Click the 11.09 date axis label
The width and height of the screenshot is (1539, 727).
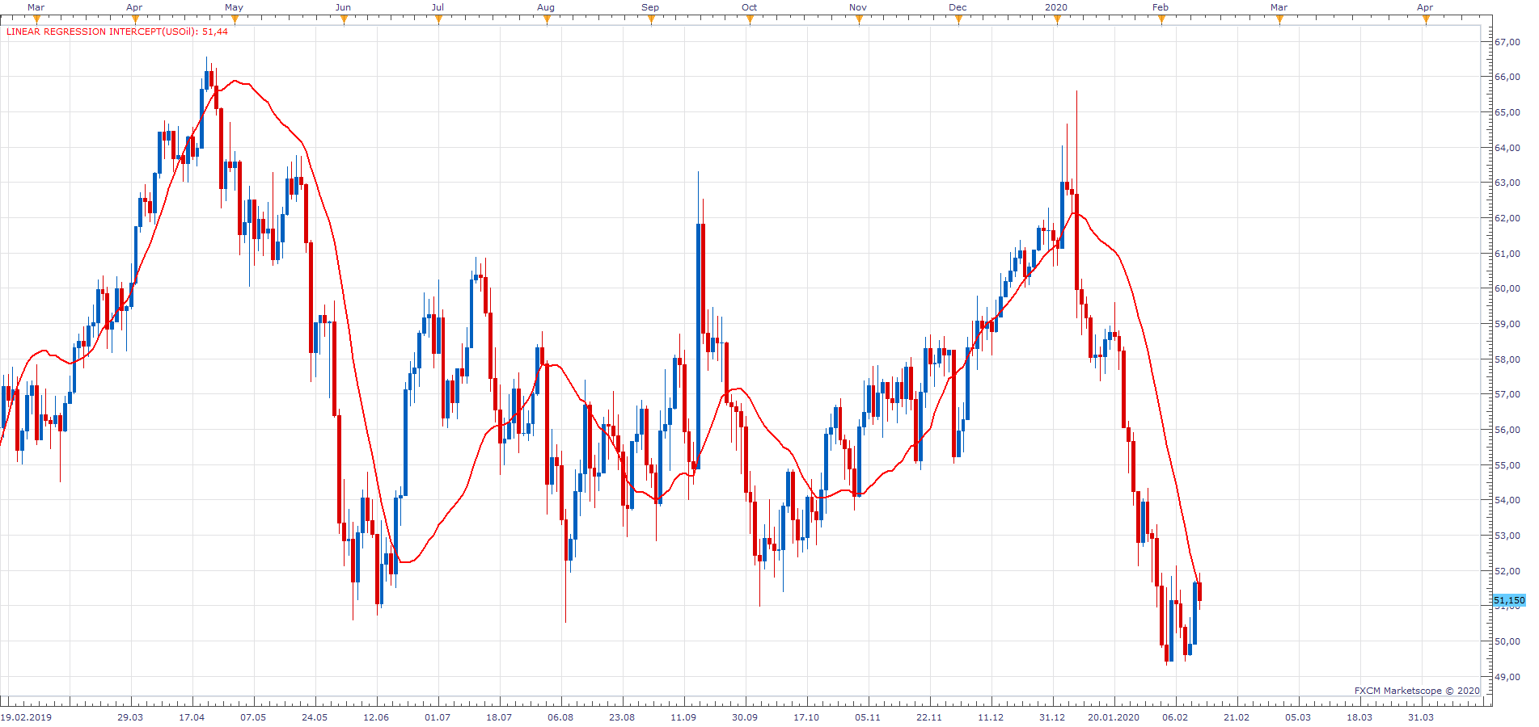683,717
